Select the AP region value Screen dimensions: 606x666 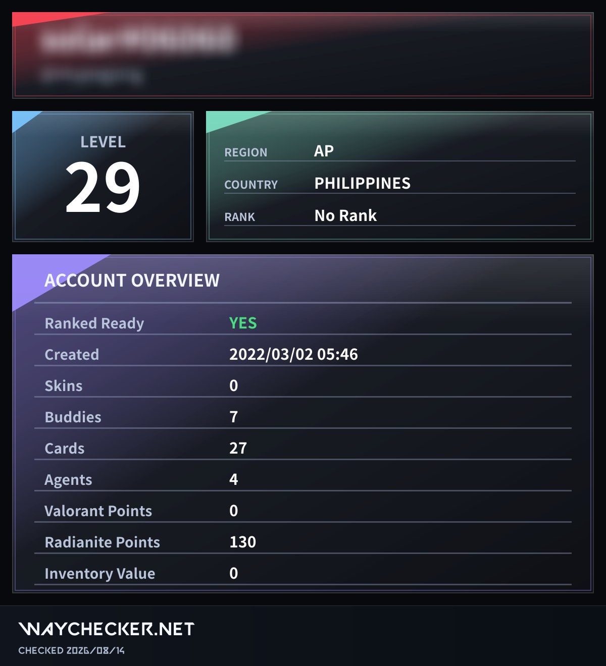point(324,151)
